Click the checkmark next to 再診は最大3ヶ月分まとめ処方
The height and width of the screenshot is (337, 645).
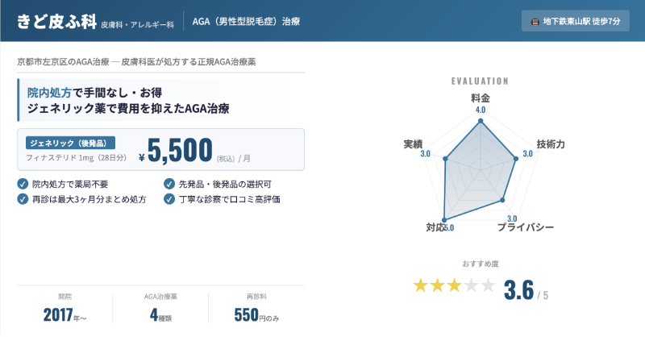23,199
